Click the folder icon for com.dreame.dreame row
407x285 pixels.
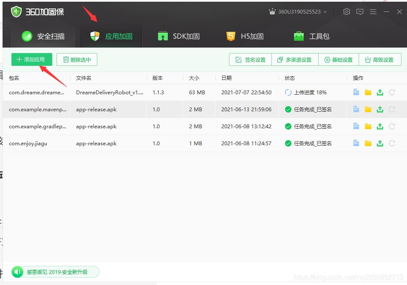click(368, 92)
